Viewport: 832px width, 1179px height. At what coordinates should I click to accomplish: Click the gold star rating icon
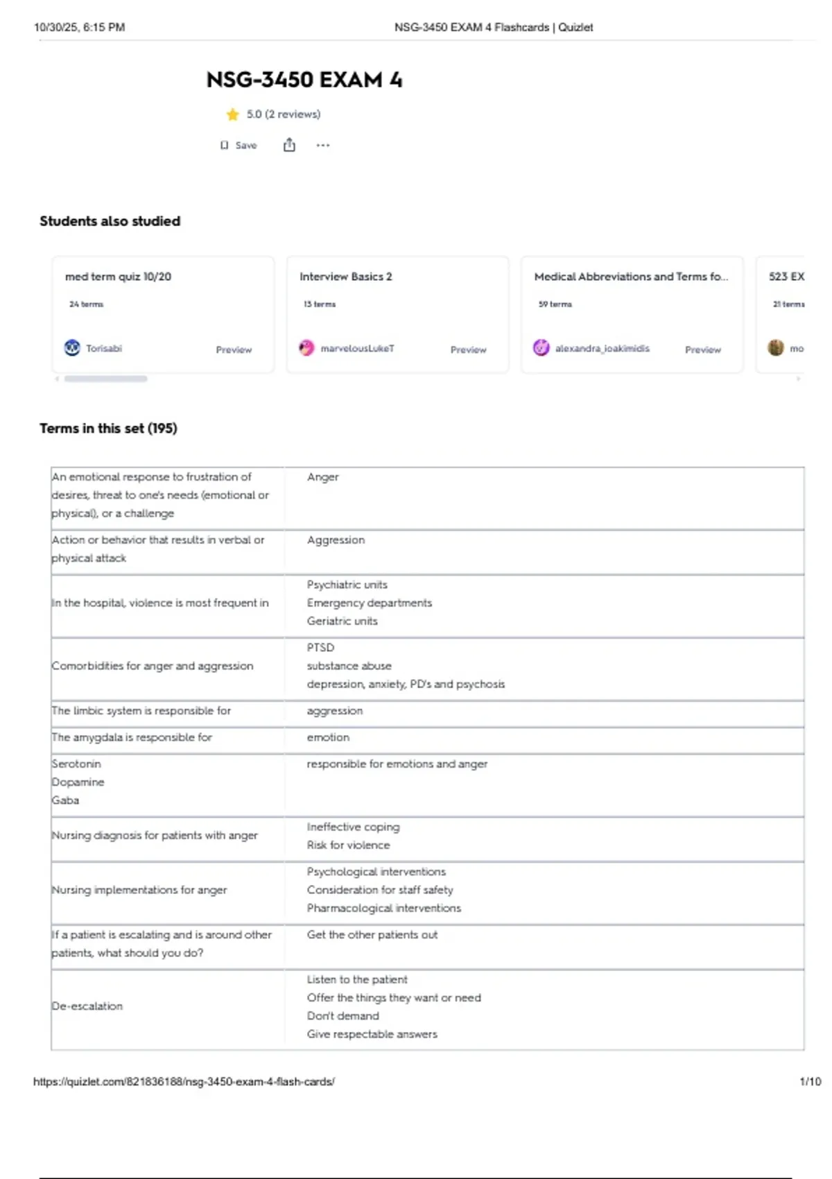coord(233,114)
